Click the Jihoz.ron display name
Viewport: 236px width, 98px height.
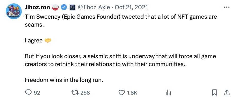[37, 7]
